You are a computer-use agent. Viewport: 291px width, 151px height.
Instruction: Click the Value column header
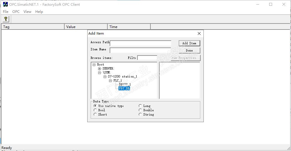point(86,27)
